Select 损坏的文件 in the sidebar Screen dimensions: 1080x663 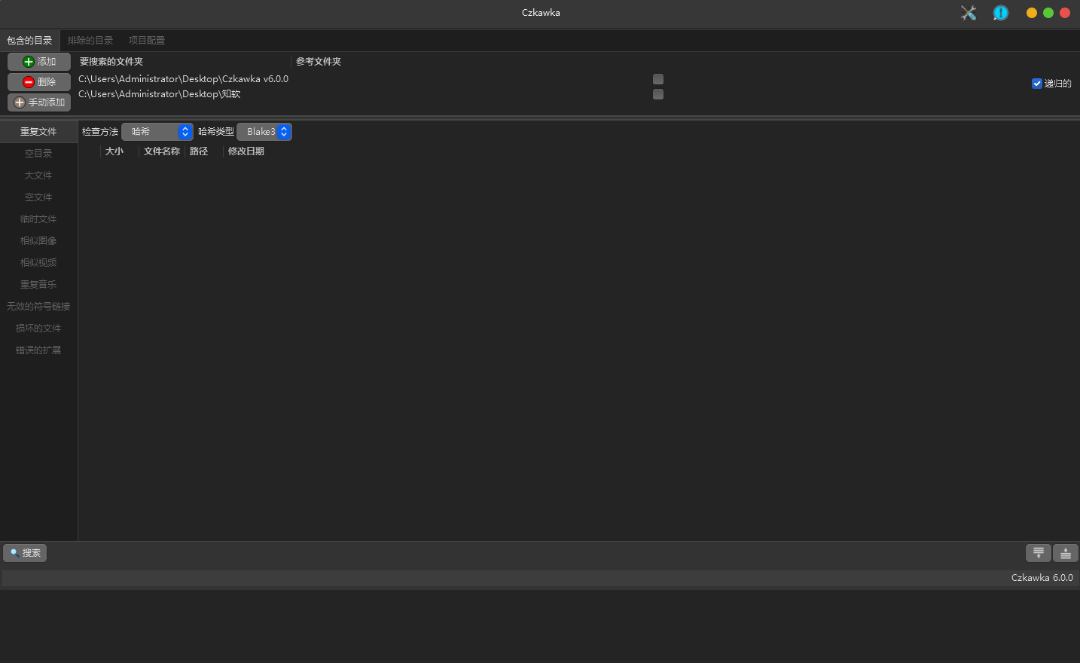click(x=38, y=328)
